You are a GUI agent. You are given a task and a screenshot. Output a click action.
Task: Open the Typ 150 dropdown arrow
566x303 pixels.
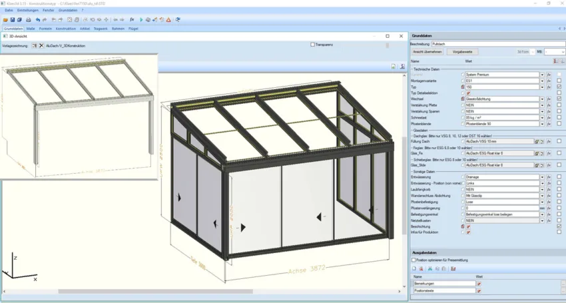[x=542, y=87]
